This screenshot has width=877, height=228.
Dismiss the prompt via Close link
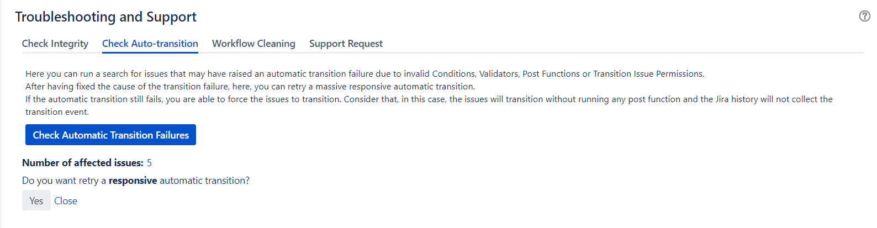pos(66,201)
